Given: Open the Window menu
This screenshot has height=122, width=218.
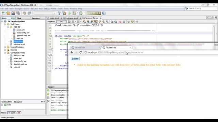Looking at the screenshot, I should (73, 9).
